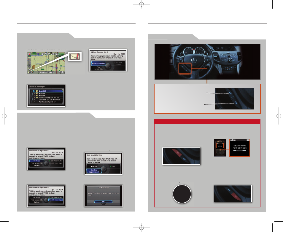The height and width of the screenshot is (232, 283).
Task: Click knob on Next available time screen
Action: click(104, 169)
